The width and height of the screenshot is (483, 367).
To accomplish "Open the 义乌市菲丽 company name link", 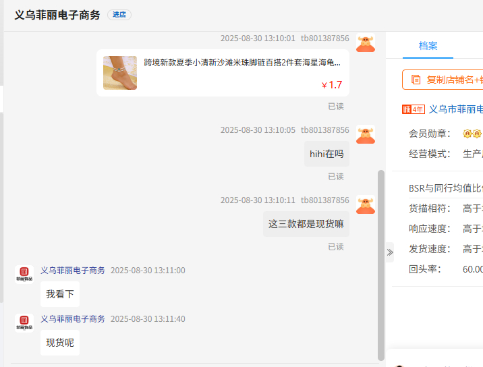I will (455, 109).
